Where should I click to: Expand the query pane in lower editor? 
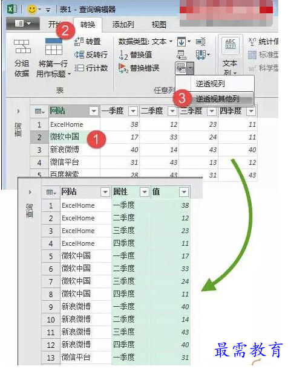(x=30, y=192)
